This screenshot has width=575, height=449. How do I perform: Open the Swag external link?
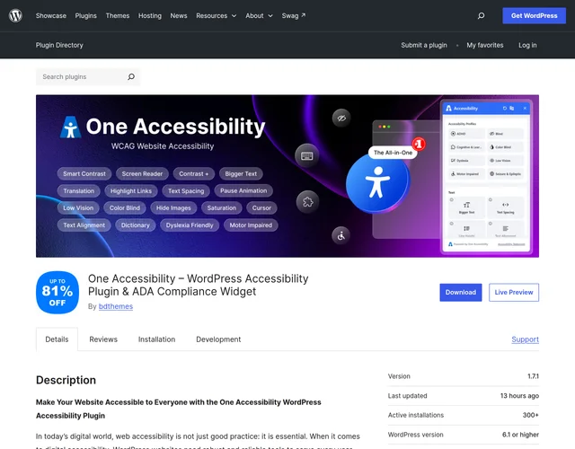[x=294, y=16]
